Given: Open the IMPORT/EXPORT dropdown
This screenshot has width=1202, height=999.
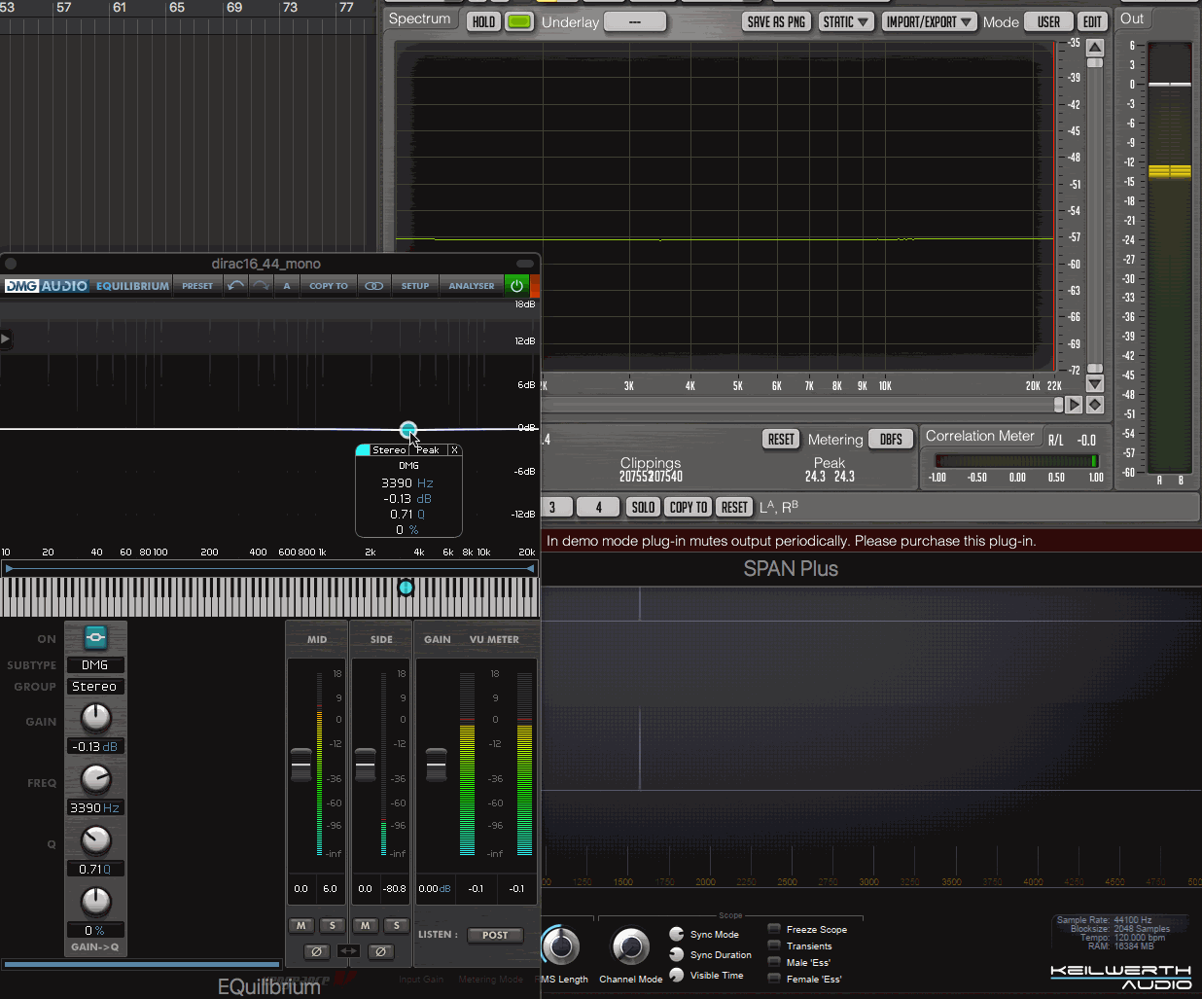Looking at the screenshot, I should pos(929,21).
